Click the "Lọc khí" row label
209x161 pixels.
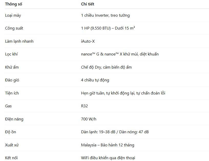pyautogui.click(x=12, y=54)
